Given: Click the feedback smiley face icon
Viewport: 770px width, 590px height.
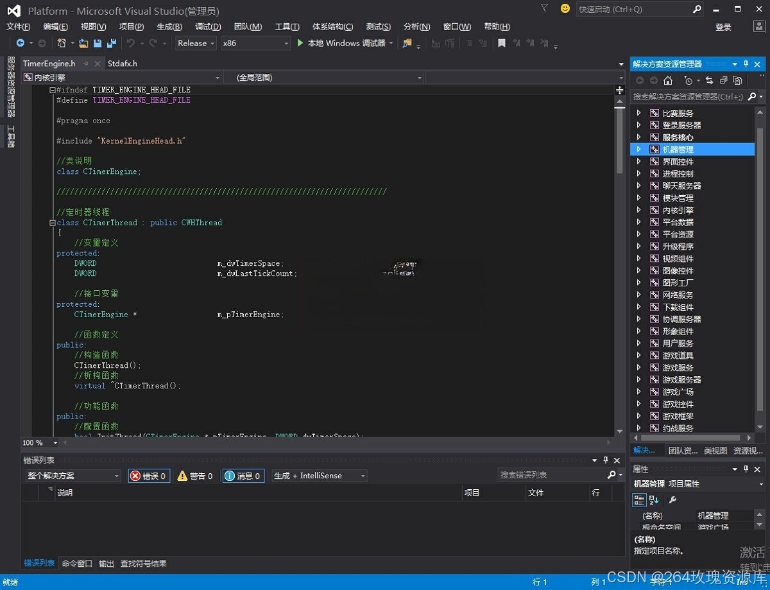Looking at the screenshot, I should point(565,8).
